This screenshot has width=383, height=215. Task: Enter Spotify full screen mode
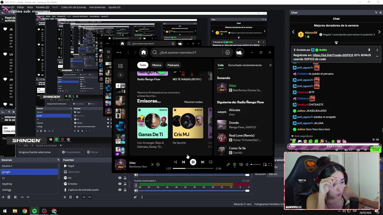[x=270, y=164]
